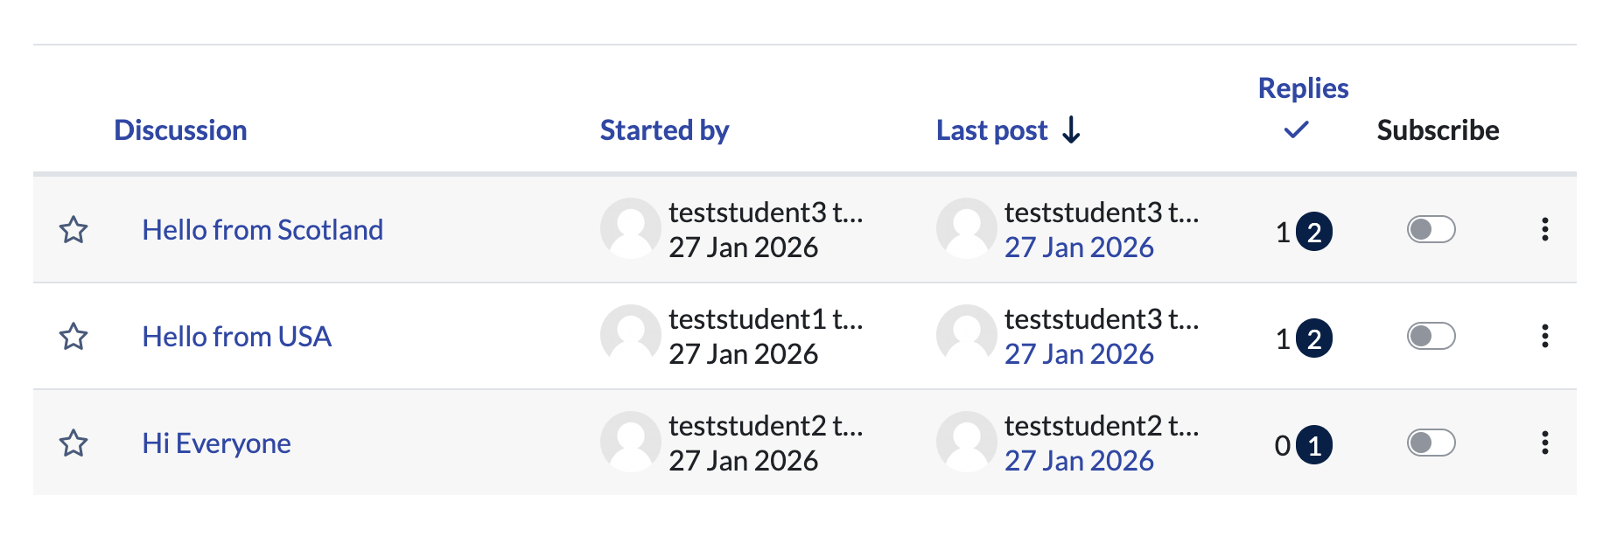Open actions menu for Hello from USA
The image size is (1610, 537).
1545,337
